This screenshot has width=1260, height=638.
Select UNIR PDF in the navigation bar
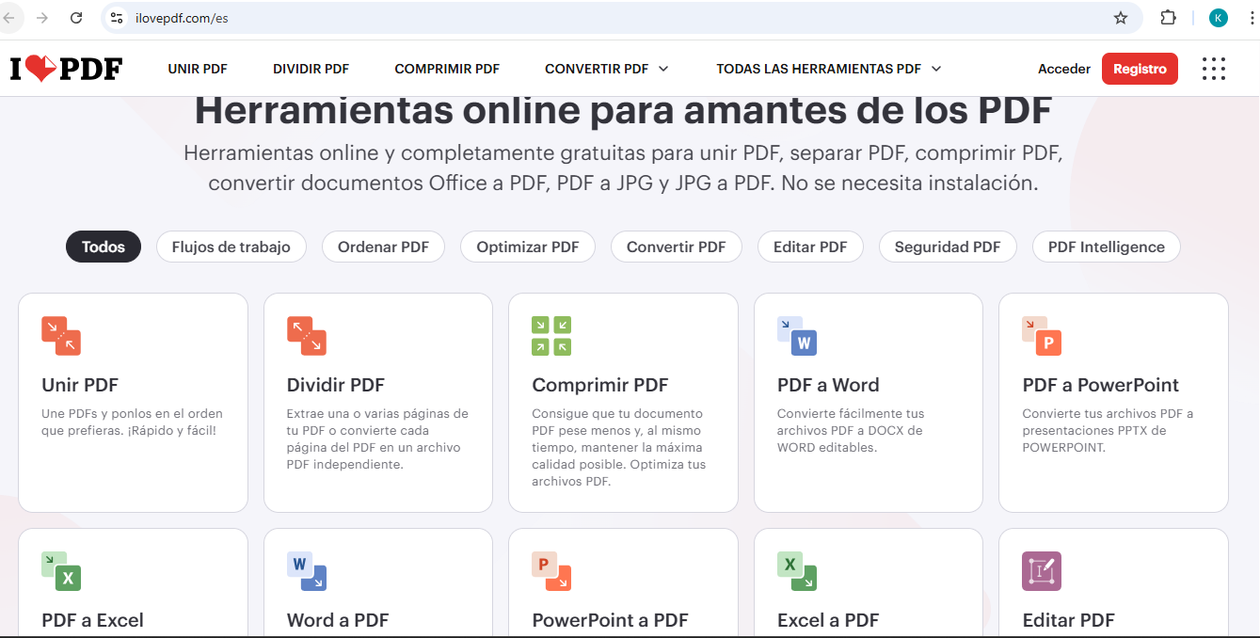(198, 68)
